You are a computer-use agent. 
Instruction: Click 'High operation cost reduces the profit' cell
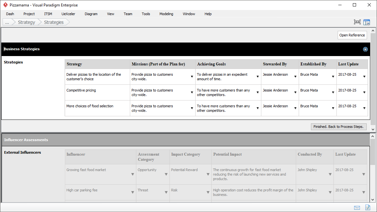254,192
